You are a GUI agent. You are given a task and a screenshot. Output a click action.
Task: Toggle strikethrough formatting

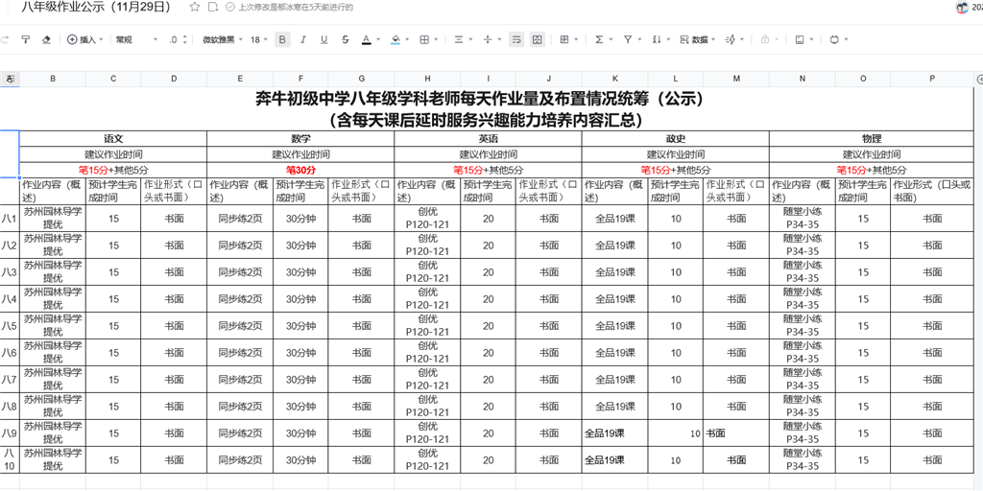(345, 39)
